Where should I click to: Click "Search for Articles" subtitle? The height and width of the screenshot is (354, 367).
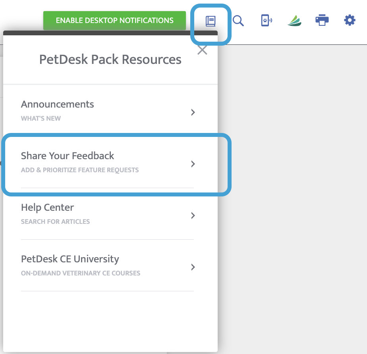[x=55, y=221]
